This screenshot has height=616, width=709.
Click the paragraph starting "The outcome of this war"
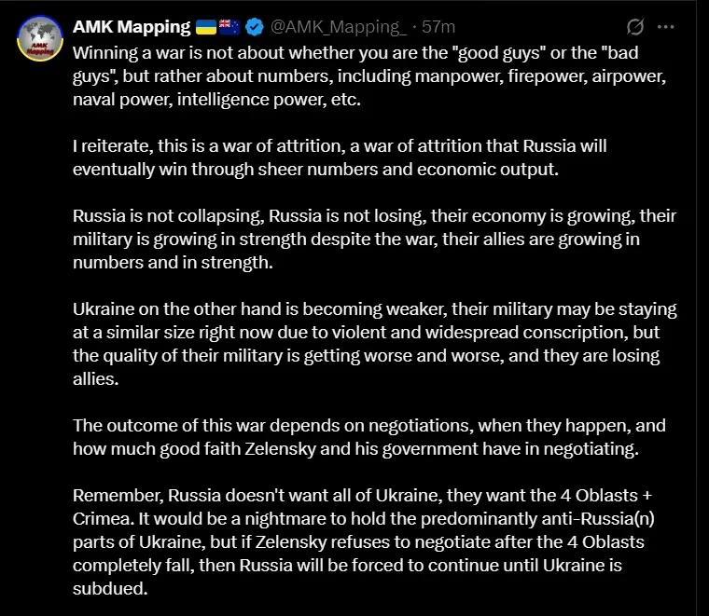(369, 437)
